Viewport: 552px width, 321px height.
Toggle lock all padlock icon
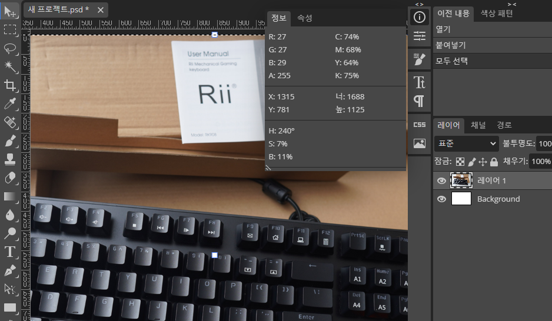point(494,162)
